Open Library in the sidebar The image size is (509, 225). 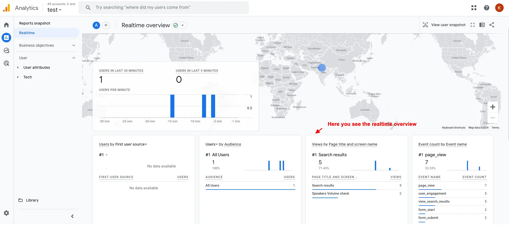32,200
